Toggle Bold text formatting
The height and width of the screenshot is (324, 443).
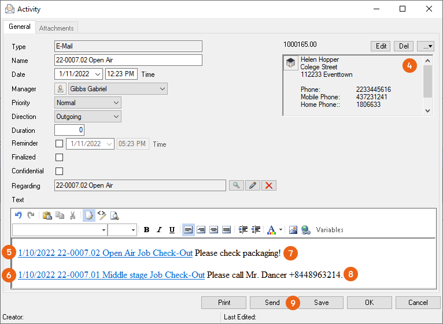pyautogui.click(x=146, y=230)
